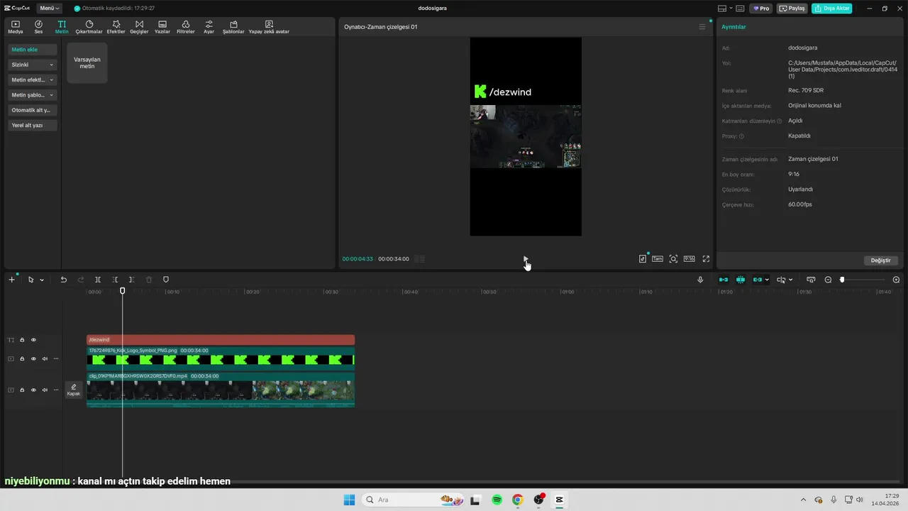Open Yapay zekâ avatar tab
Image resolution: width=908 pixels, height=511 pixels.
[x=269, y=27]
